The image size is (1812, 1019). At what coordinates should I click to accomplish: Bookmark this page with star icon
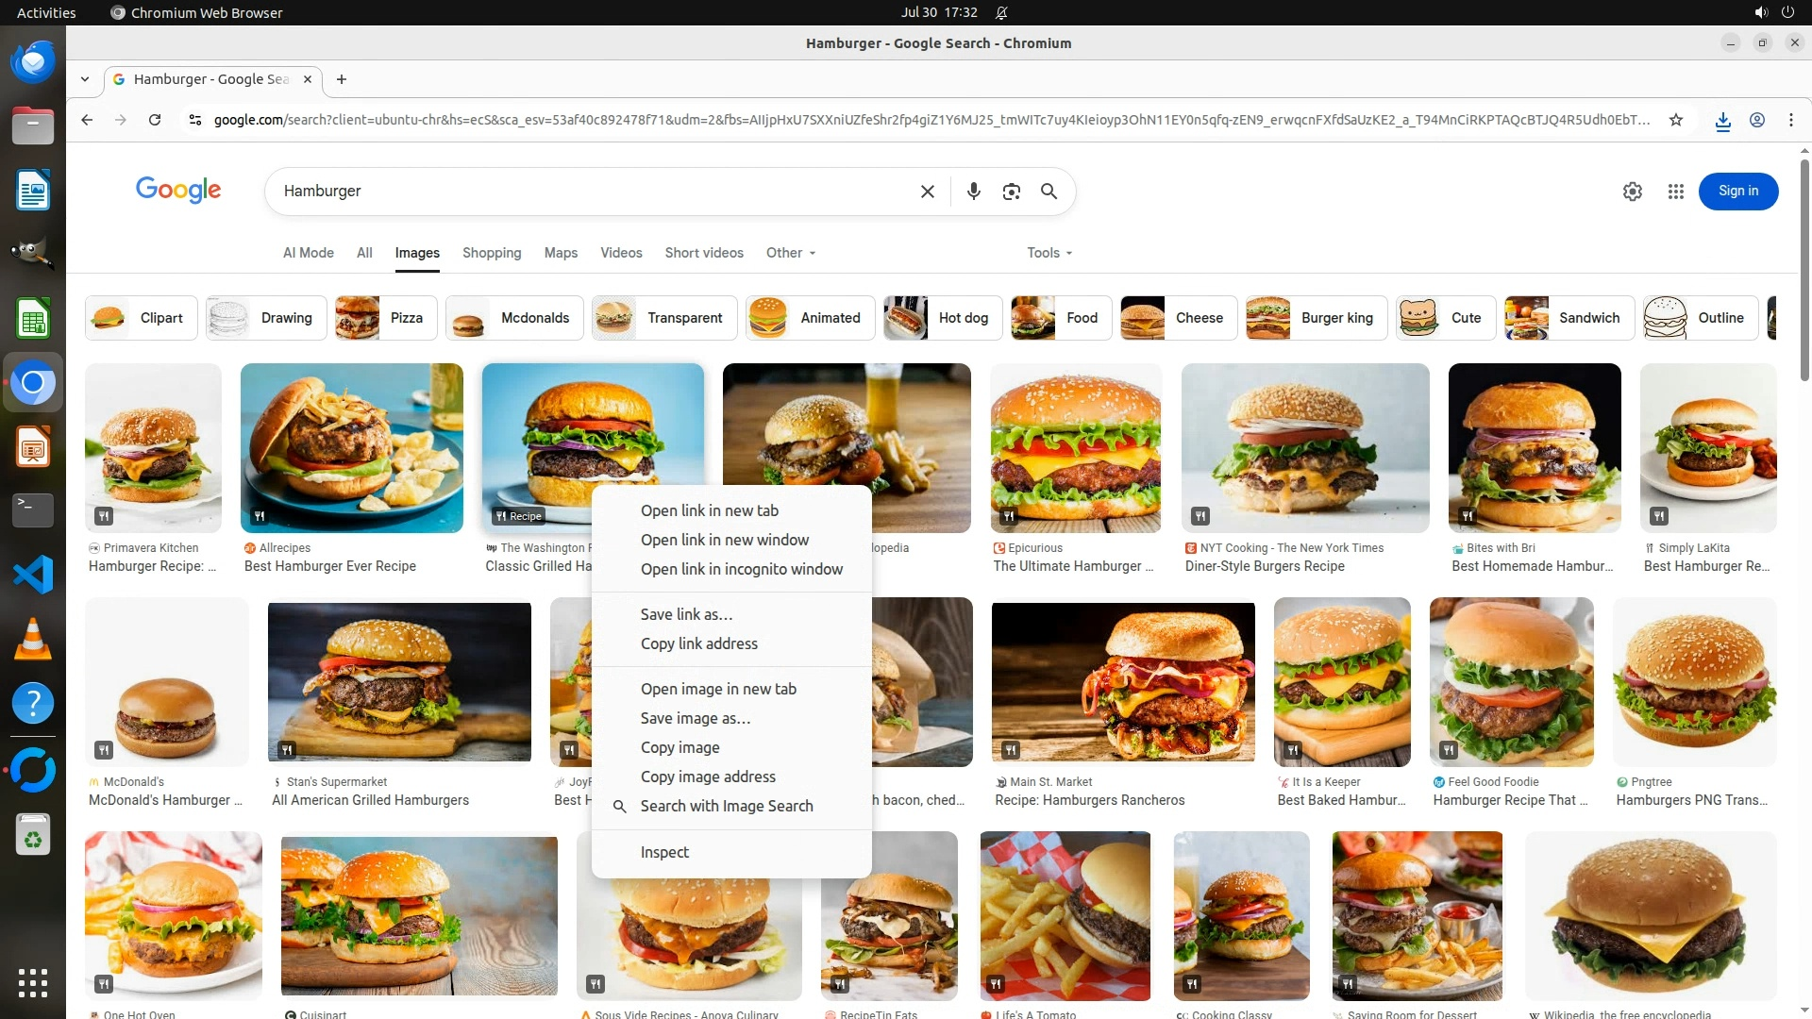point(1675,120)
